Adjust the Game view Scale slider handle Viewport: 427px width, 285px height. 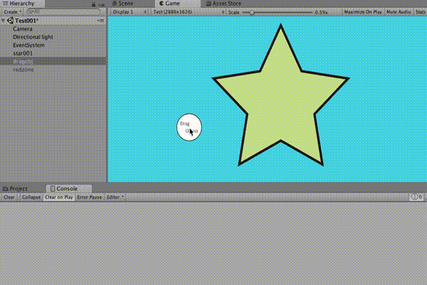[252, 12]
